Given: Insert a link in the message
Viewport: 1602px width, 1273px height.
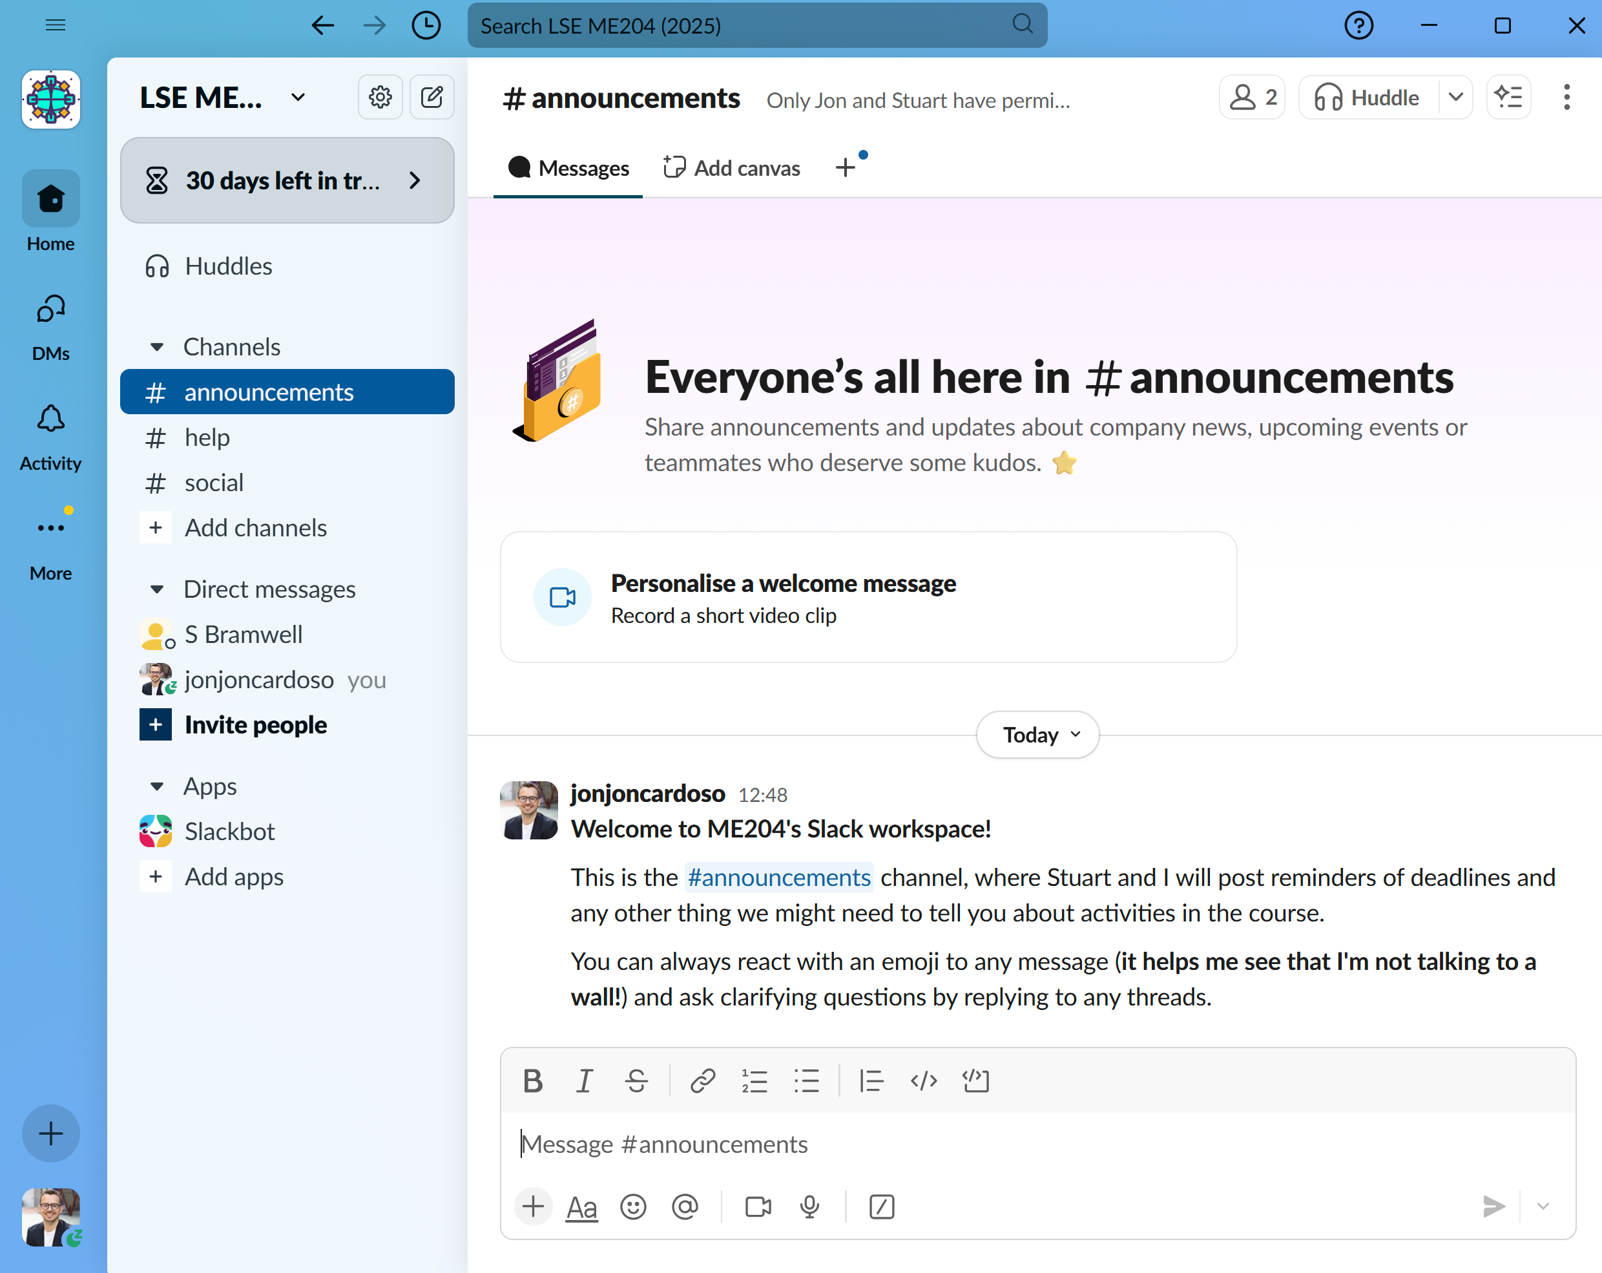Looking at the screenshot, I should 702,1080.
